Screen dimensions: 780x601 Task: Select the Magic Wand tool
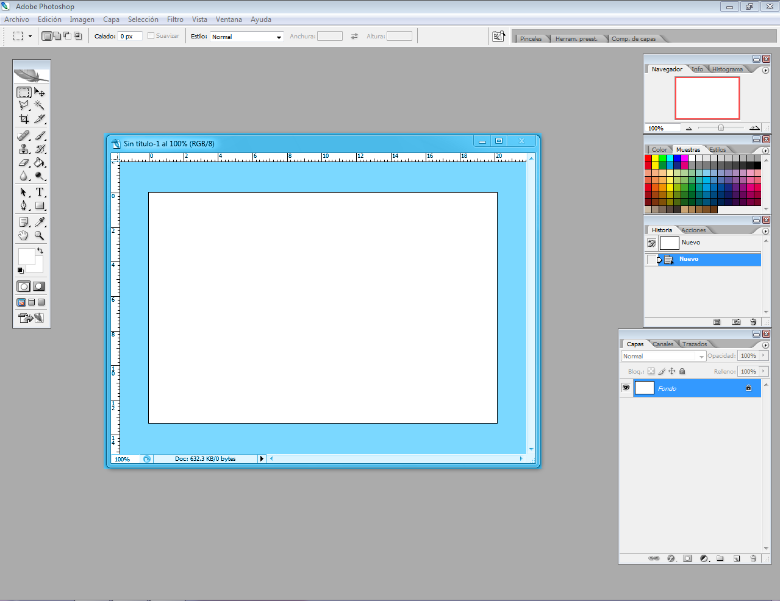pos(40,105)
